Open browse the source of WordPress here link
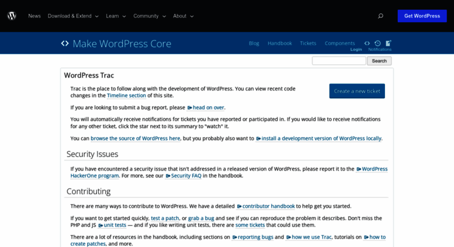Screen dimensions: 454x247 [135, 138]
